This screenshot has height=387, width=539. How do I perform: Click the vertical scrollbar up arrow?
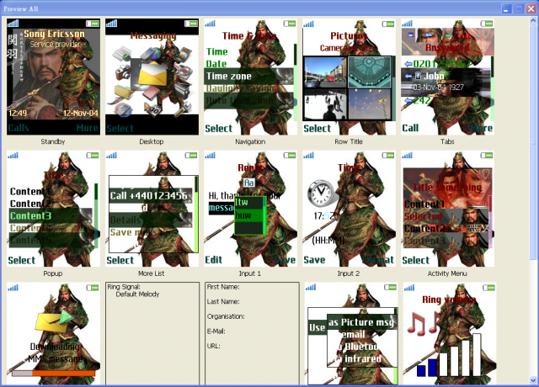point(533,20)
